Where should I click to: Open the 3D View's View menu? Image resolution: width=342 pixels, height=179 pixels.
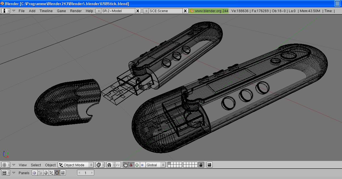click(23, 165)
